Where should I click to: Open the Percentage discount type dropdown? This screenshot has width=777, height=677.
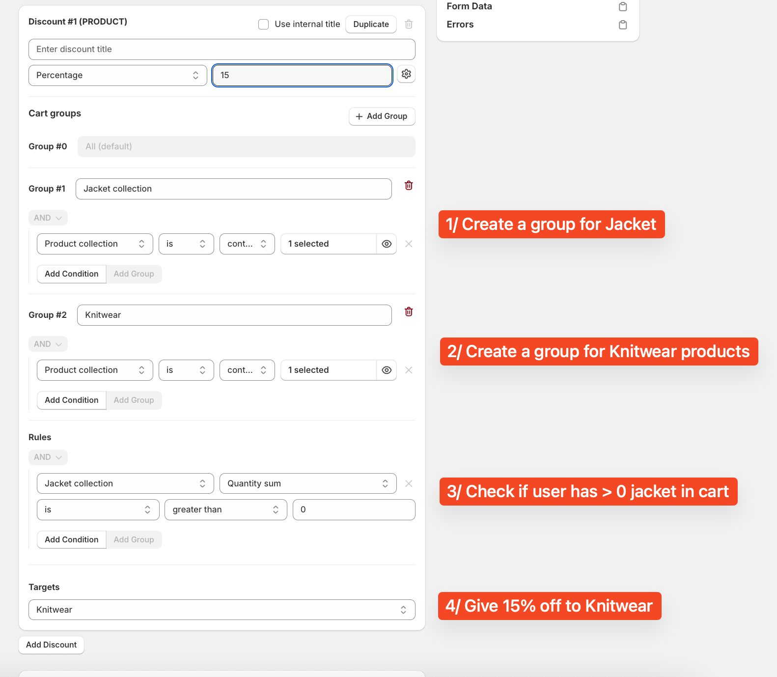[x=118, y=76]
